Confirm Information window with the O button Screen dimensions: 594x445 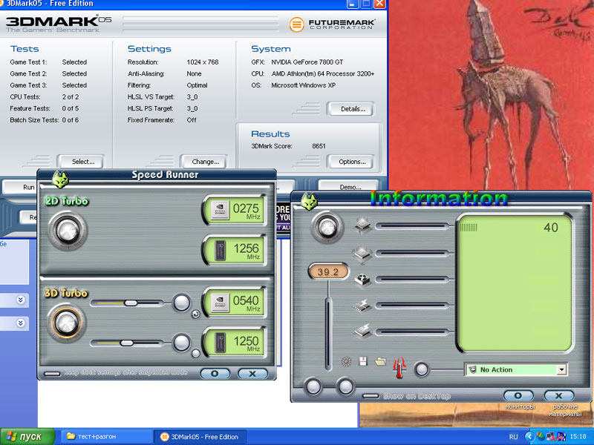[518, 395]
